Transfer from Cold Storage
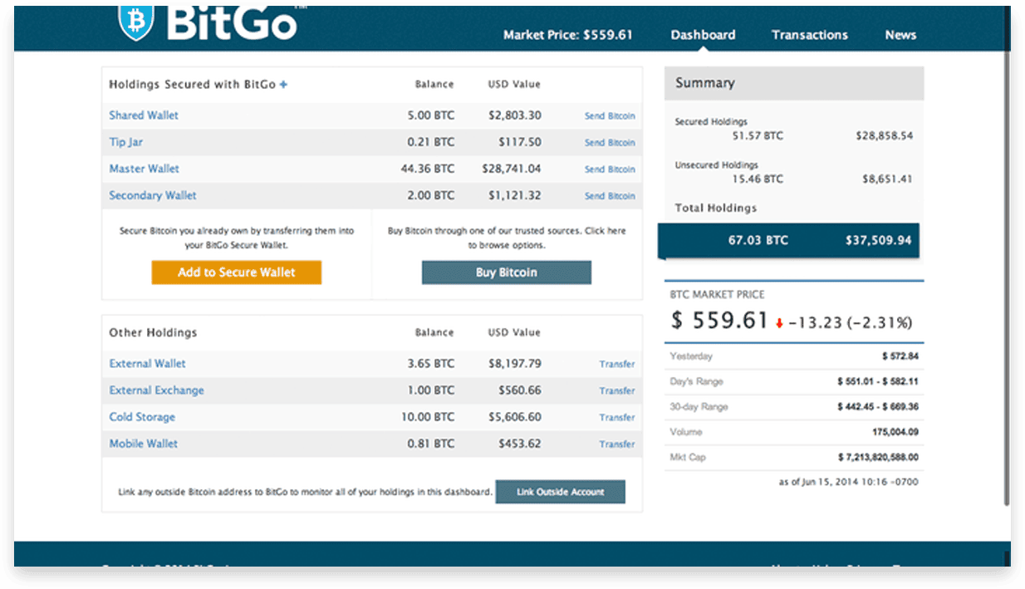 coord(617,417)
